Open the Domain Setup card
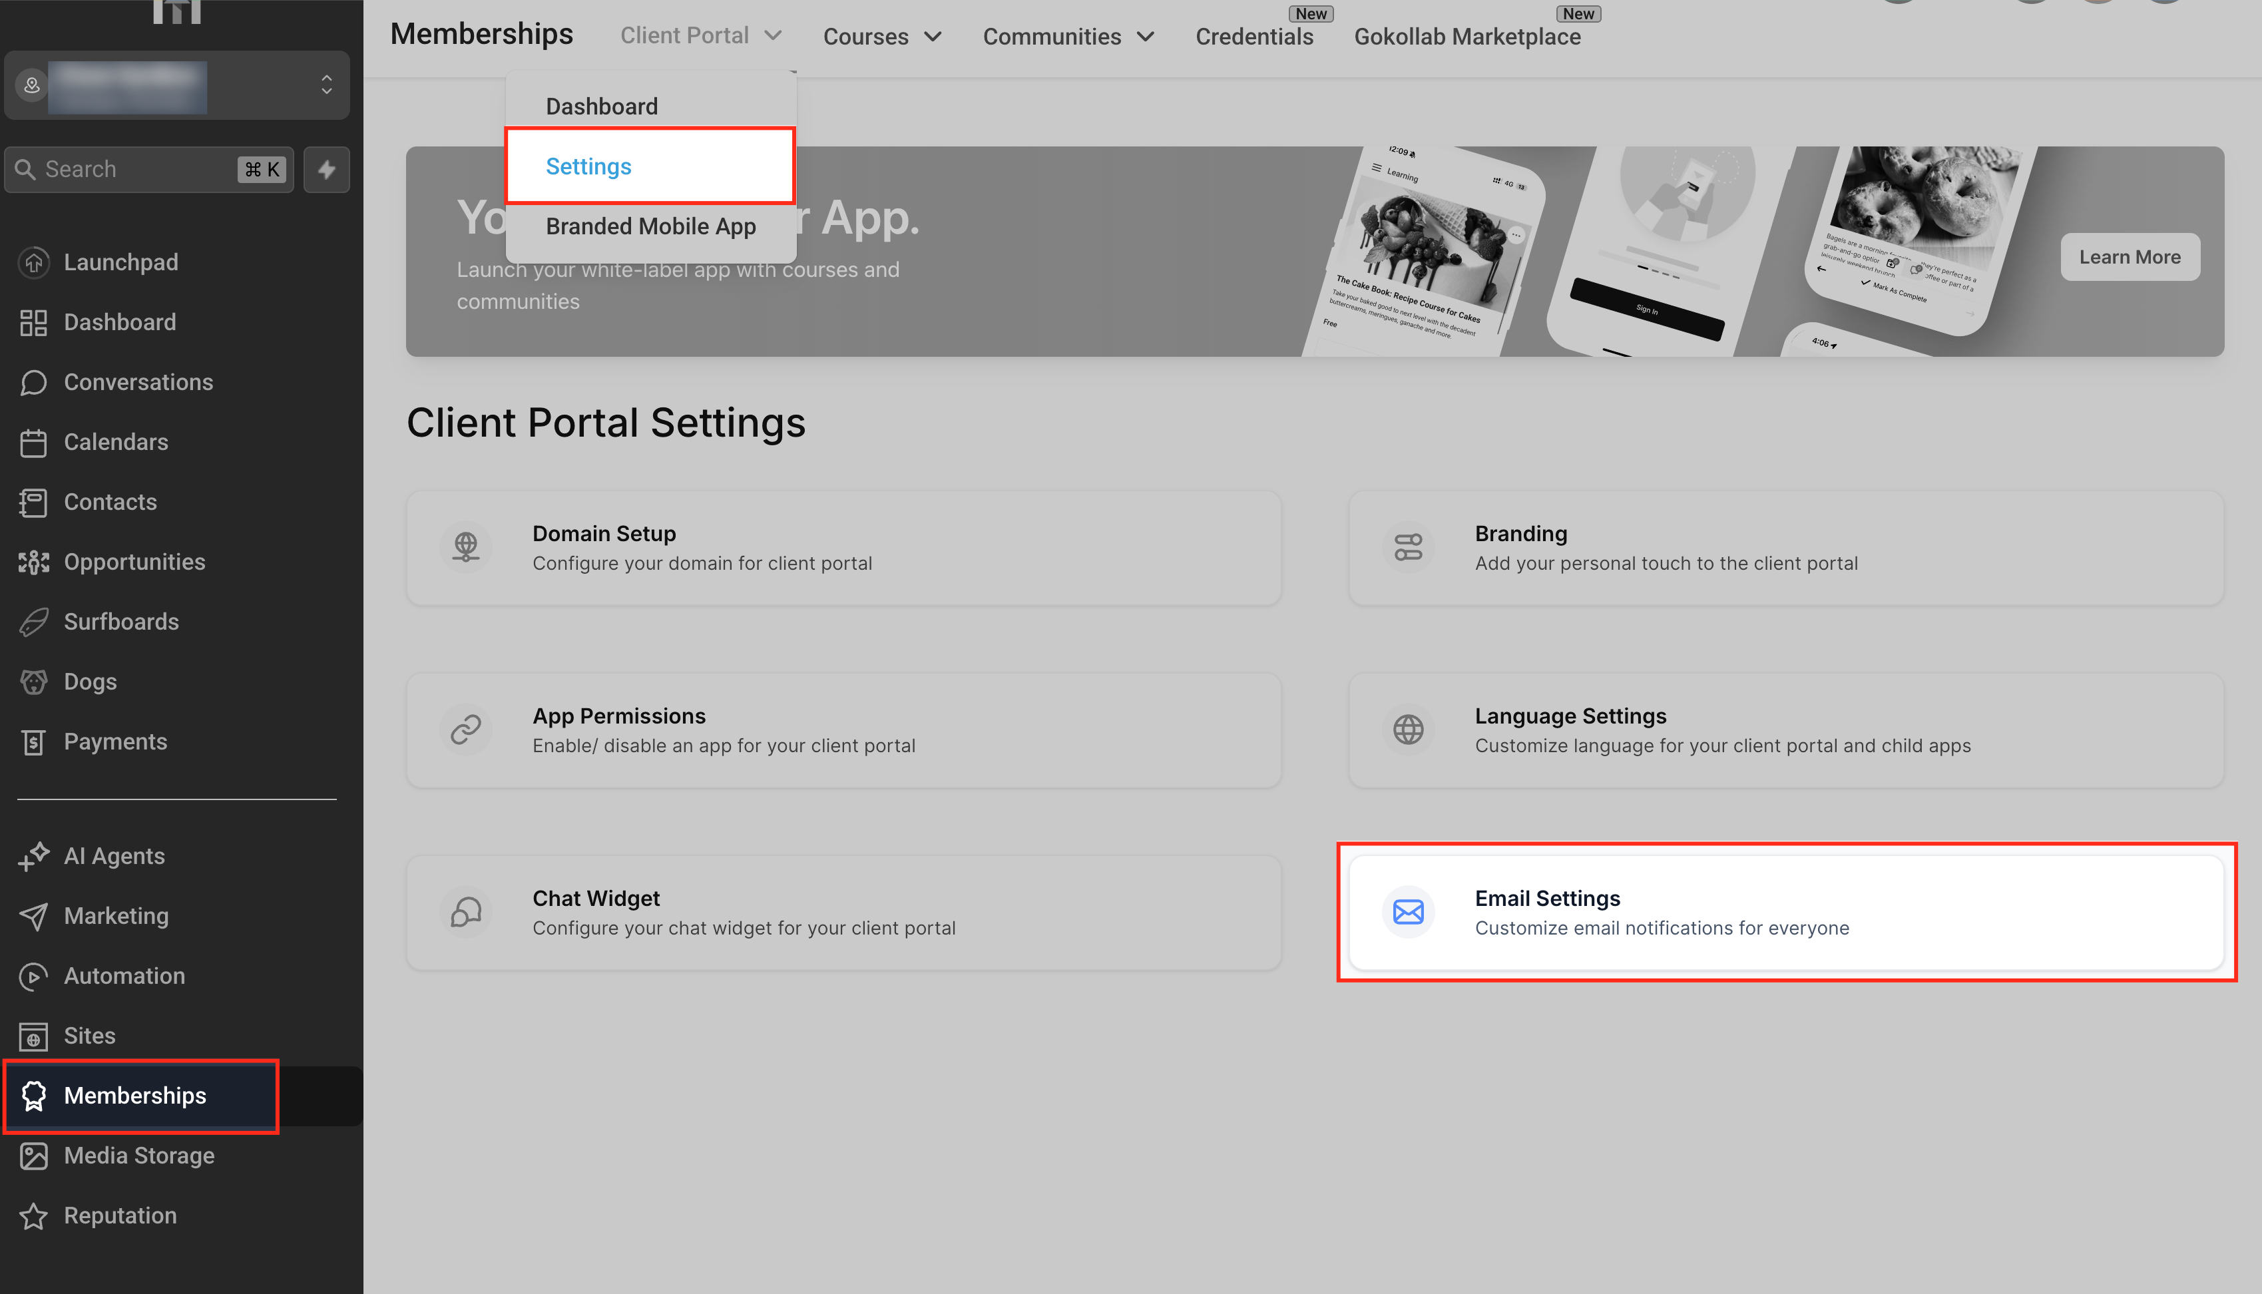The width and height of the screenshot is (2262, 1294). pos(843,547)
